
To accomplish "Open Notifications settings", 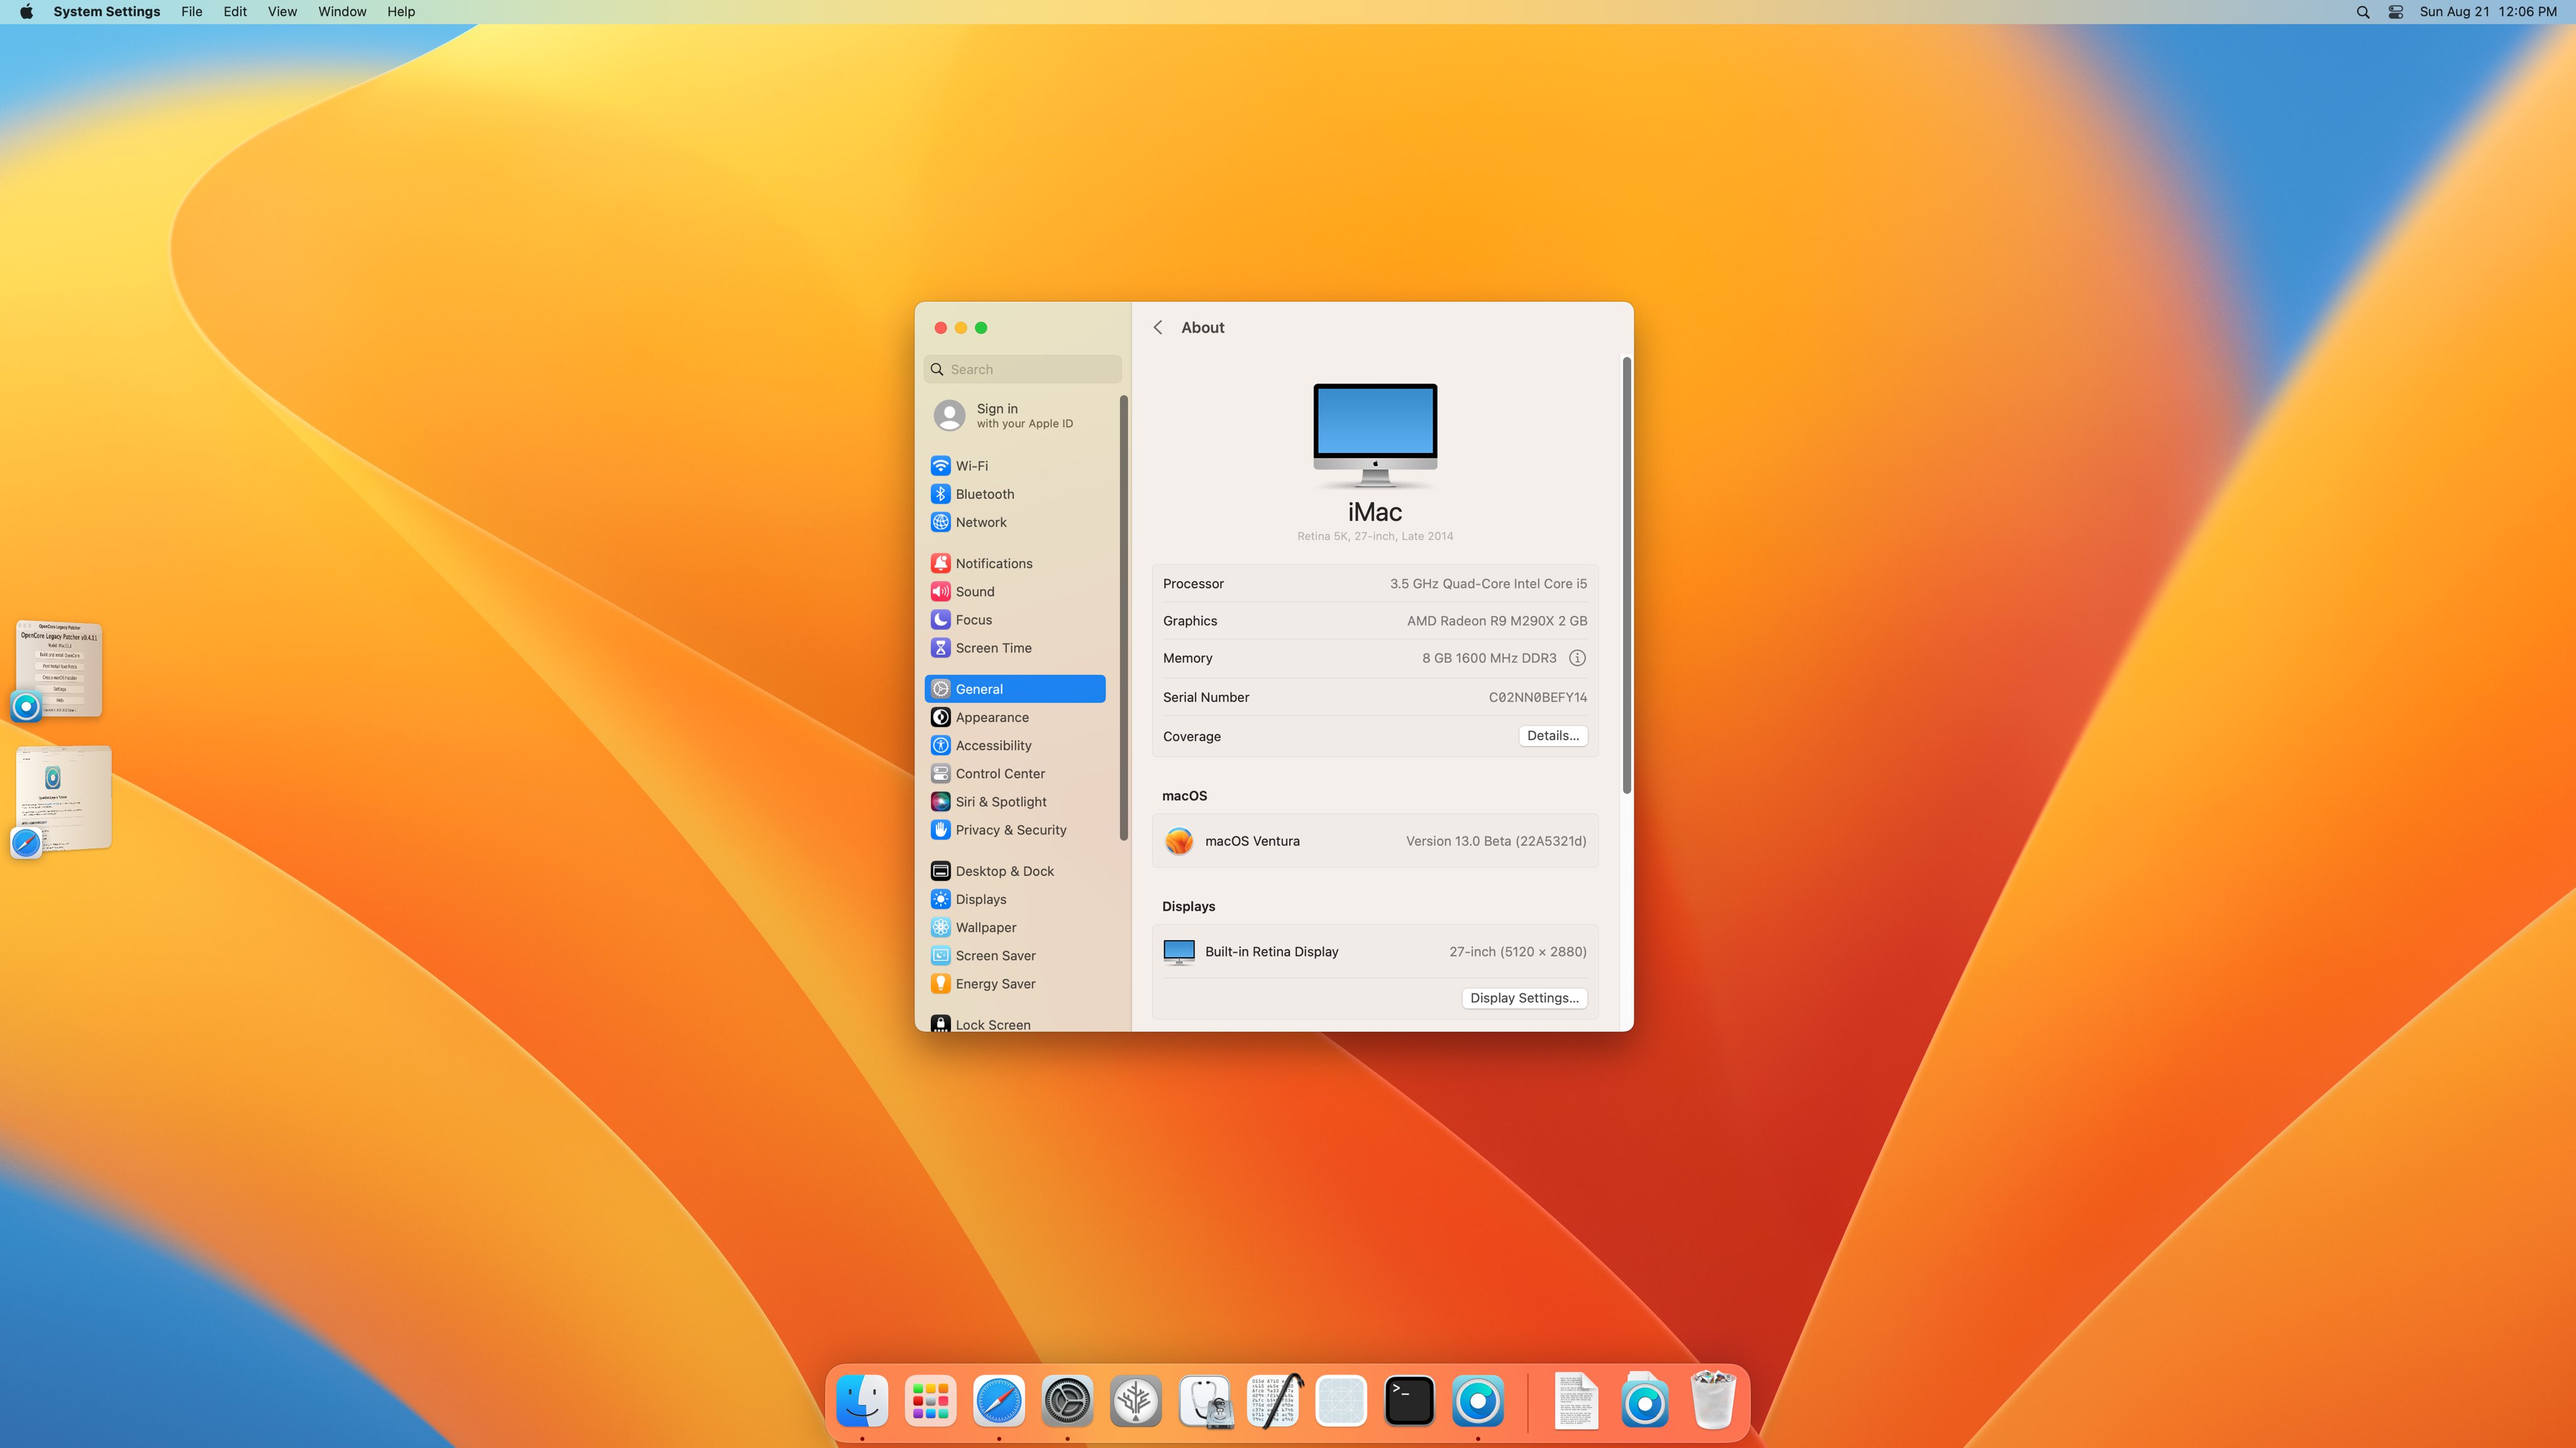I will (x=994, y=562).
